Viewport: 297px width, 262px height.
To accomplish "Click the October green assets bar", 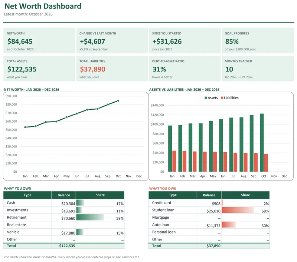I will click(262, 143).
